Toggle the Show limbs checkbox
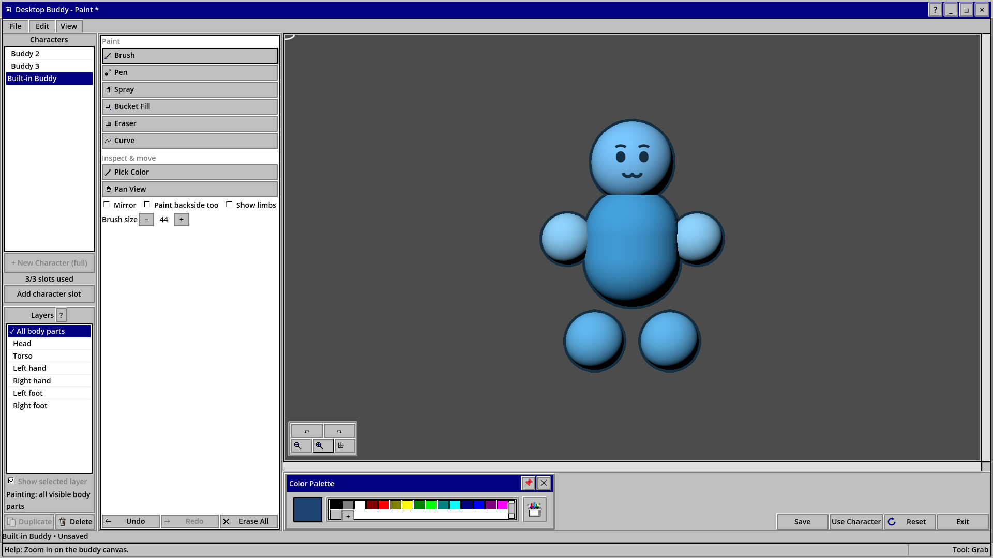Image resolution: width=993 pixels, height=558 pixels. 229,205
